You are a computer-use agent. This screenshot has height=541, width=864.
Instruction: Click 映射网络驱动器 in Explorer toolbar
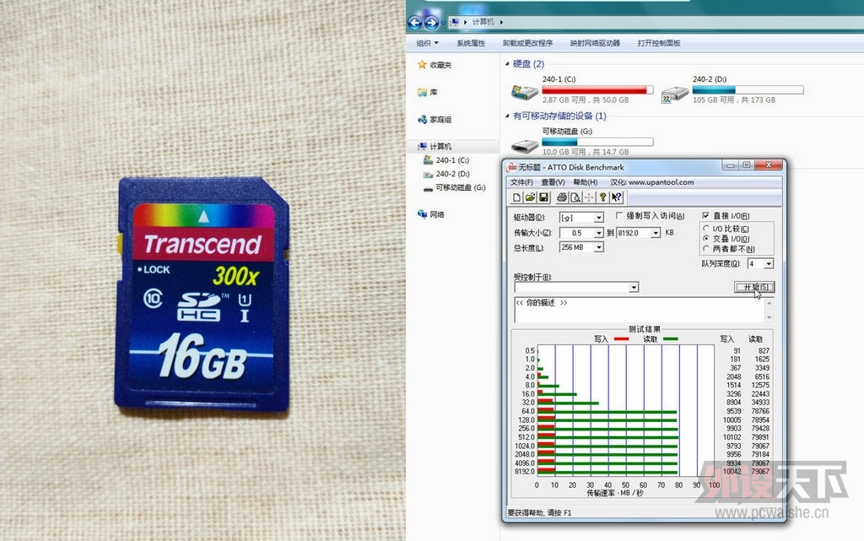click(595, 43)
